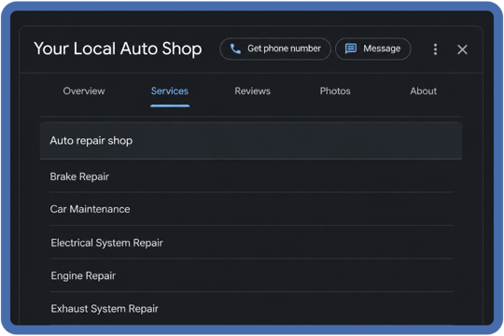The width and height of the screenshot is (504, 336).
Task: Open the About tab
Action: (424, 91)
